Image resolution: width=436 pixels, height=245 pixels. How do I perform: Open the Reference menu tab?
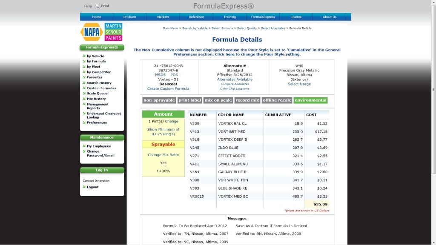(x=196, y=17)
